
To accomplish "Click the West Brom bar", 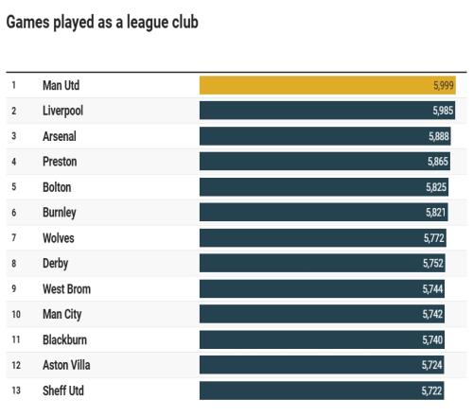I will click(322, 288).
